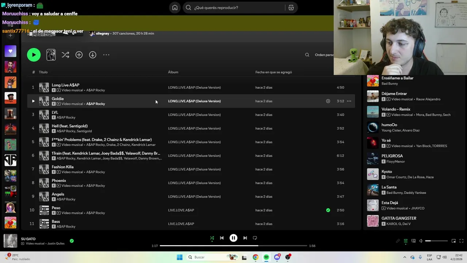
Task: Open the Liked Songs playlist in sidebar
Action: [x=10, y=51]
